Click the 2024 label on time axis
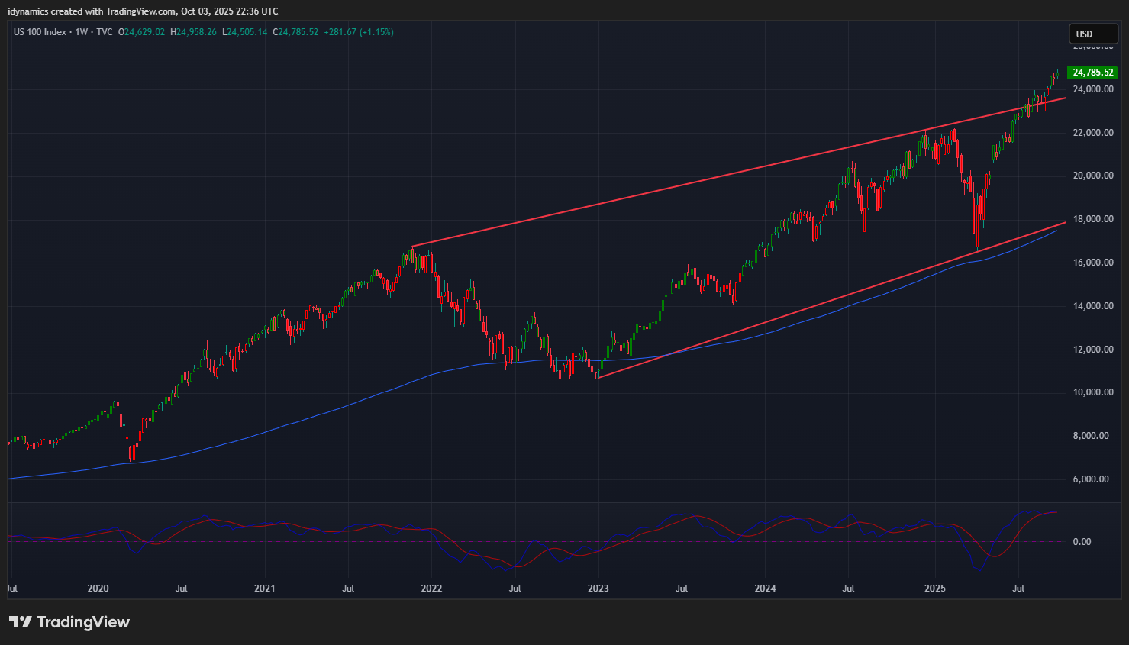The width and height of the screenshot is (1129, 645). (x=765, y=589)
